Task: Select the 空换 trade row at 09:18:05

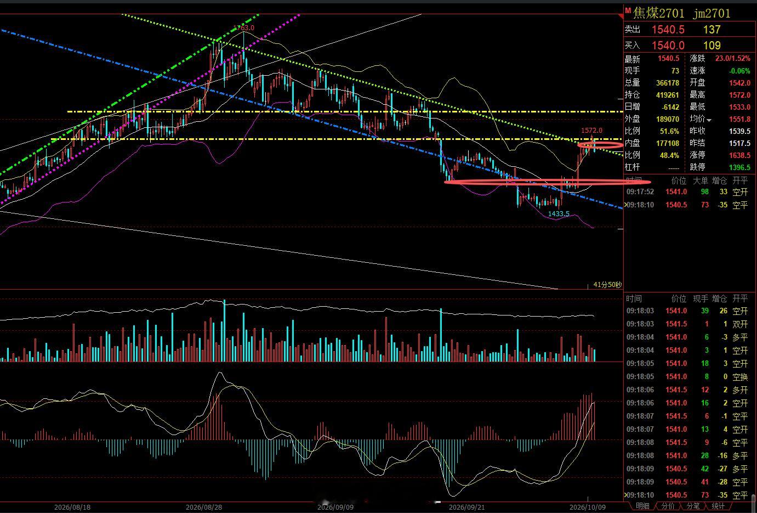Action: [690, 376]
